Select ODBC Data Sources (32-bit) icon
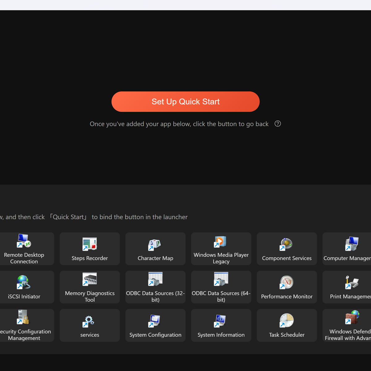Screen dimensions: 371x371 tap(155, 279)
